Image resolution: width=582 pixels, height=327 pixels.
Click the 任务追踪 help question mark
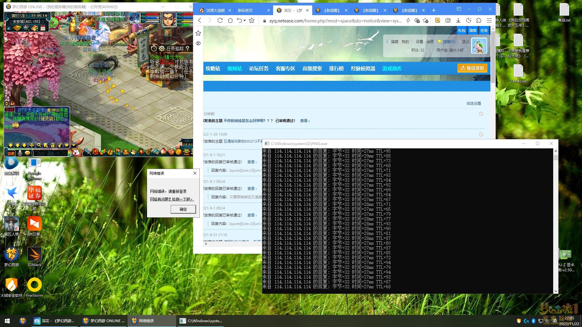point(188,48)
